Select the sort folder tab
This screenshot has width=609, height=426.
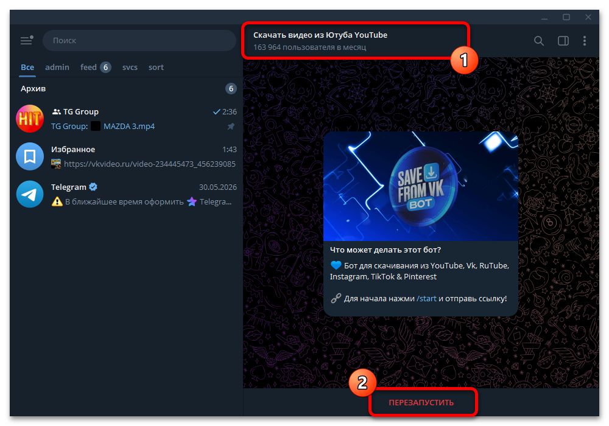coord(156,67)
